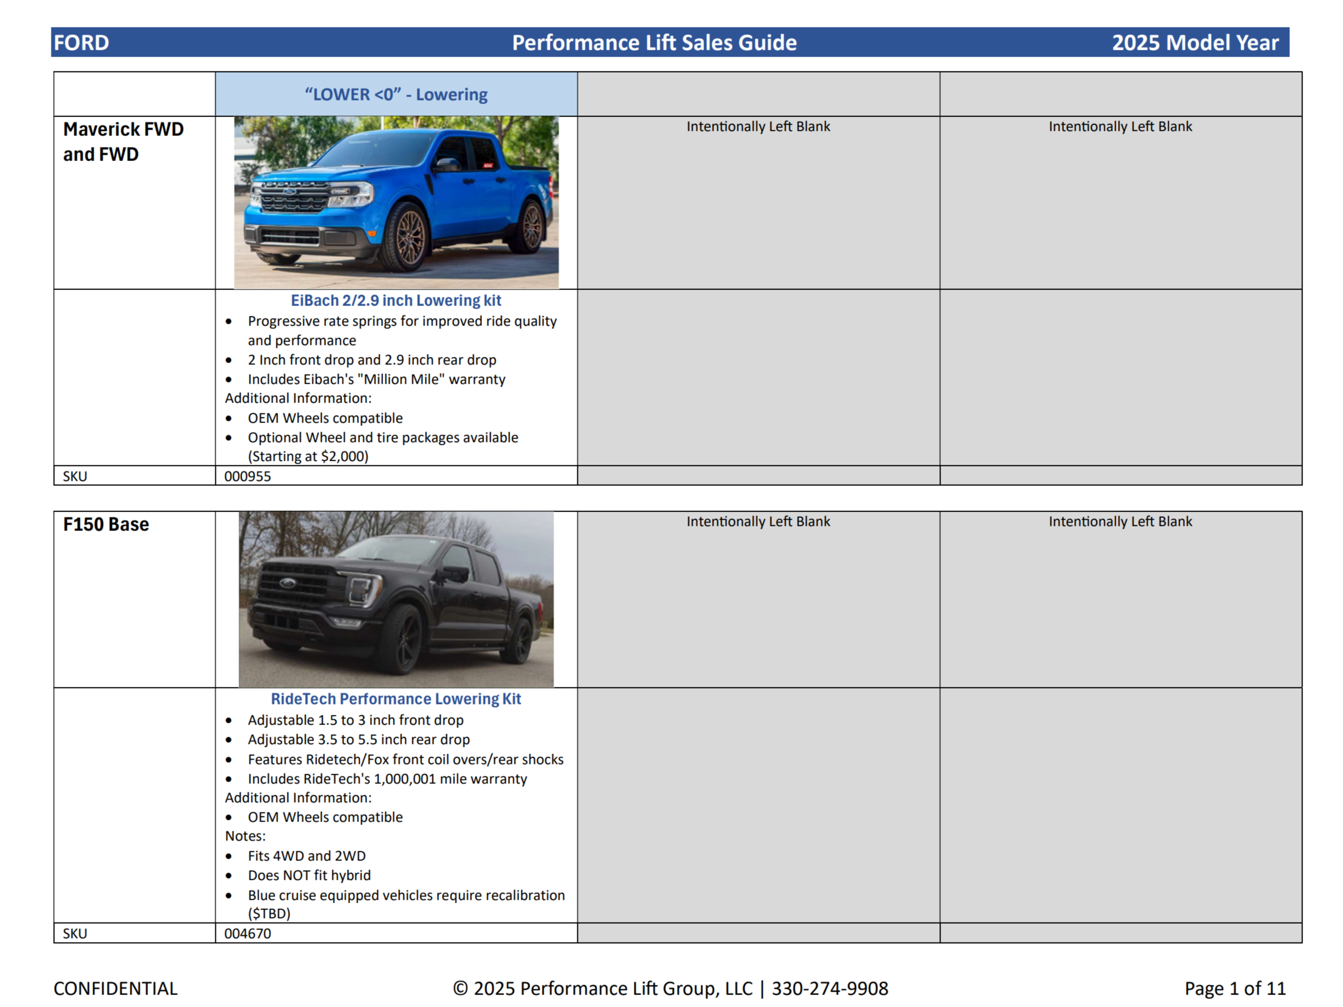Select the Fits 4WD and 2WD note
Screen dimensions: 1343x1007
tap(307, 856)
